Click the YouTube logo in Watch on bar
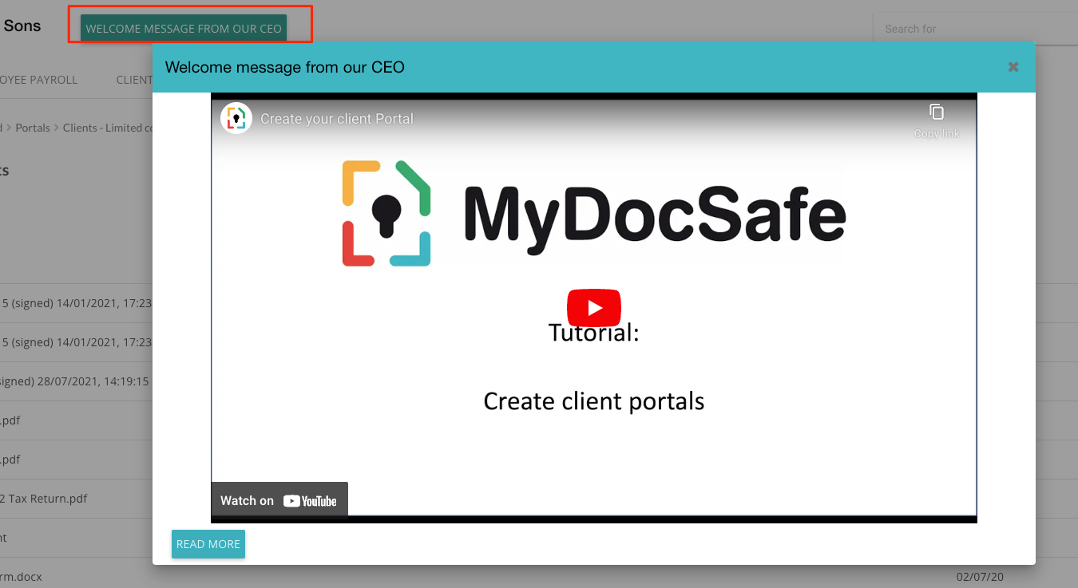Image resolution: width=1078 pixels, height=588 pixels. [x=310, y=501]
